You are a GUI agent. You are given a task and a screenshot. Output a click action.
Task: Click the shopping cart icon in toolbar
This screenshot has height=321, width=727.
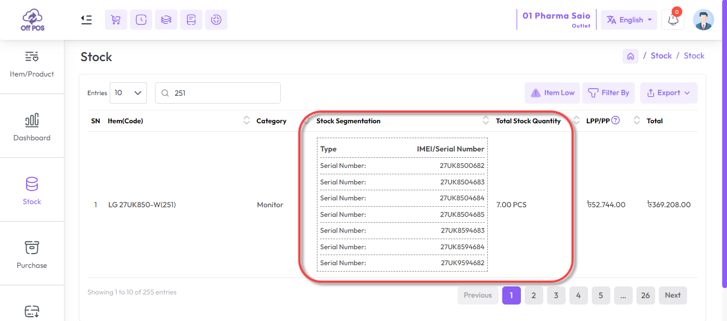(116, 20)
